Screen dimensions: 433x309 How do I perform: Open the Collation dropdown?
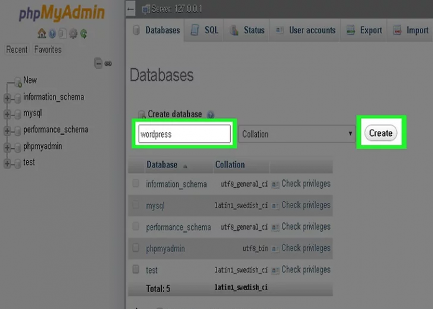point(297,134)
